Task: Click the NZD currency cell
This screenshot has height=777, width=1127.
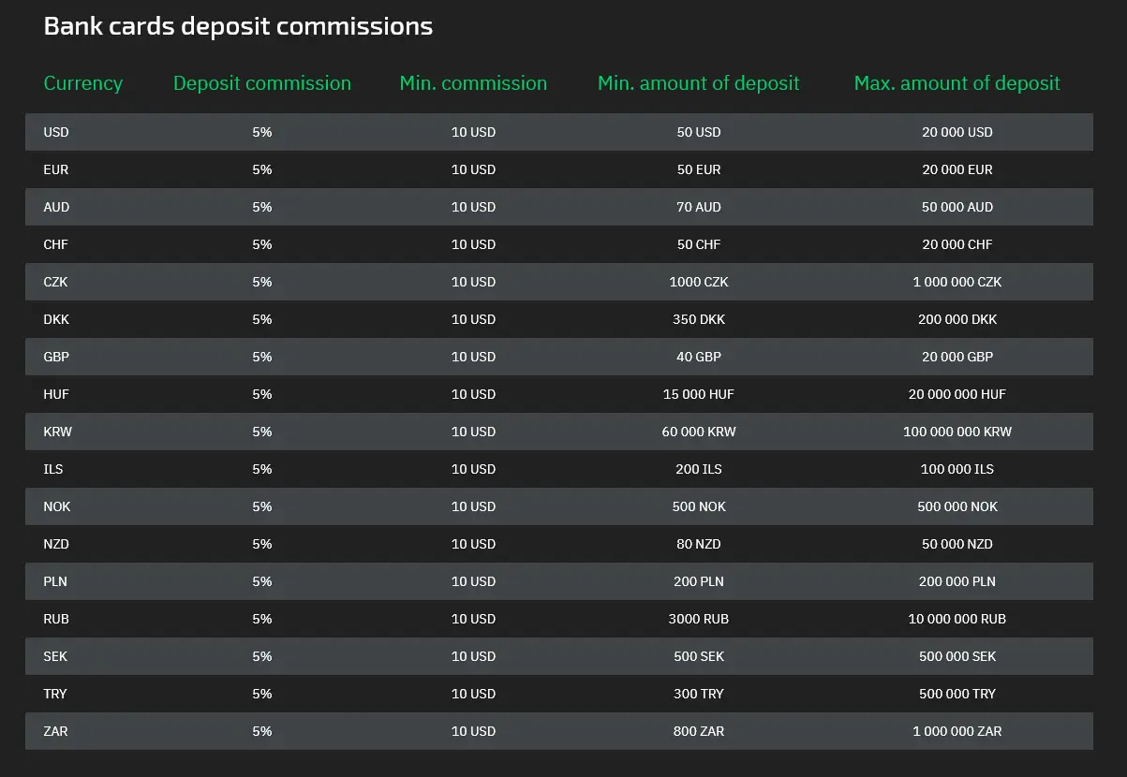Action: (x=56, y=544)
